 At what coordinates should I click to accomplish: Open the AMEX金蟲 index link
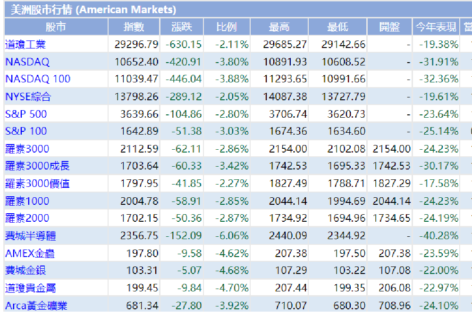click(x=30, y=254)
